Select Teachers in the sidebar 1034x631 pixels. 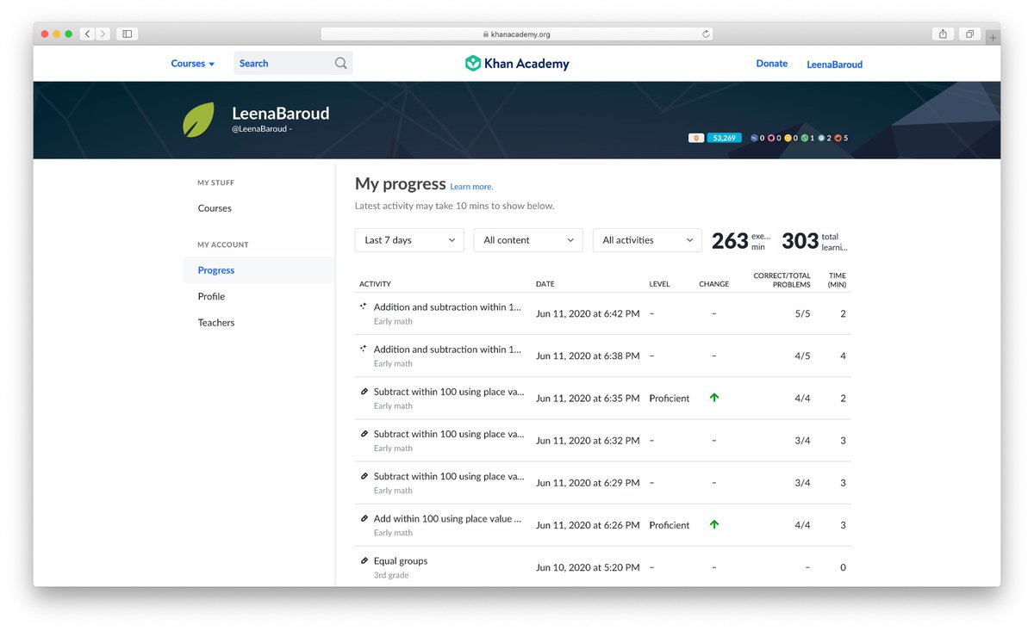(216, 323)
